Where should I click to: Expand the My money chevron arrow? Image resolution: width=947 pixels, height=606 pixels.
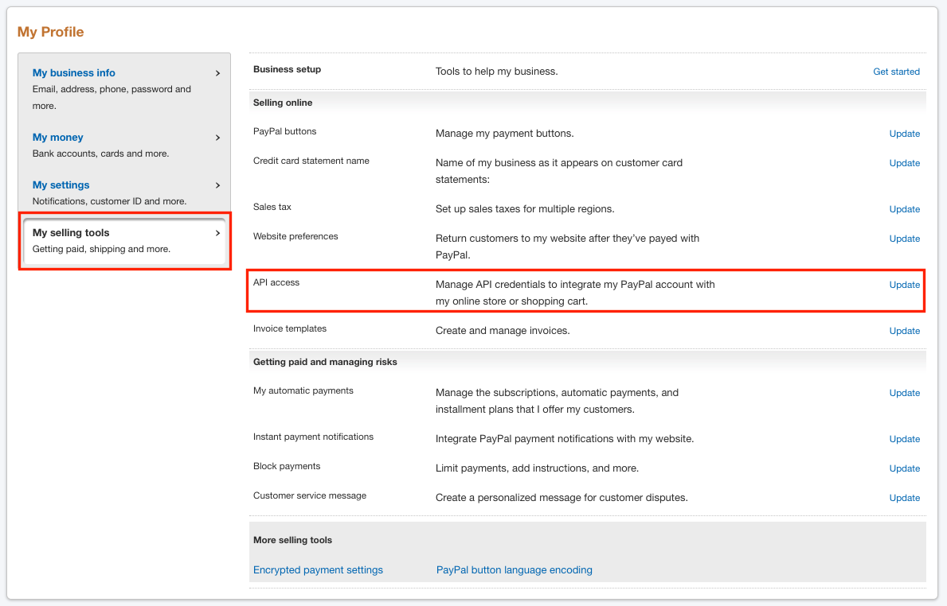pos(218,138)
